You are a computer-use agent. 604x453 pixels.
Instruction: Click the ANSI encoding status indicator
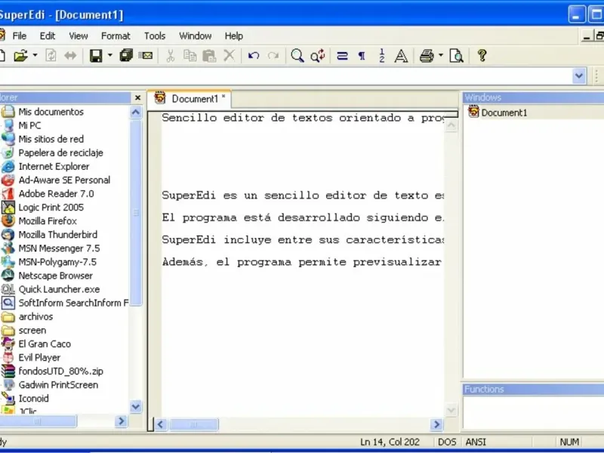click(476, 442)
